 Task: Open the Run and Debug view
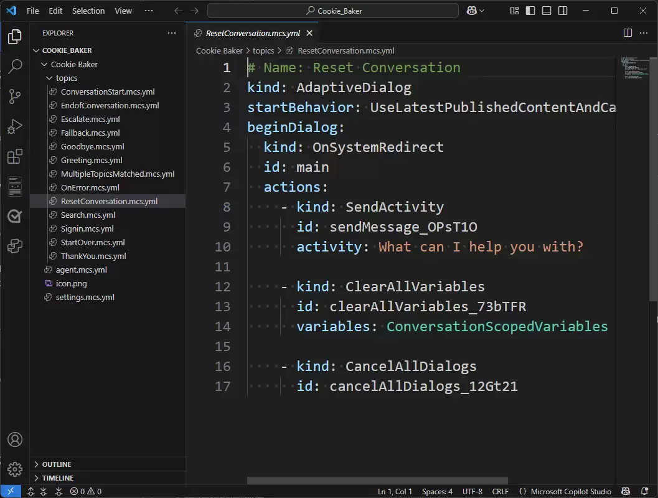click(16, 126)
